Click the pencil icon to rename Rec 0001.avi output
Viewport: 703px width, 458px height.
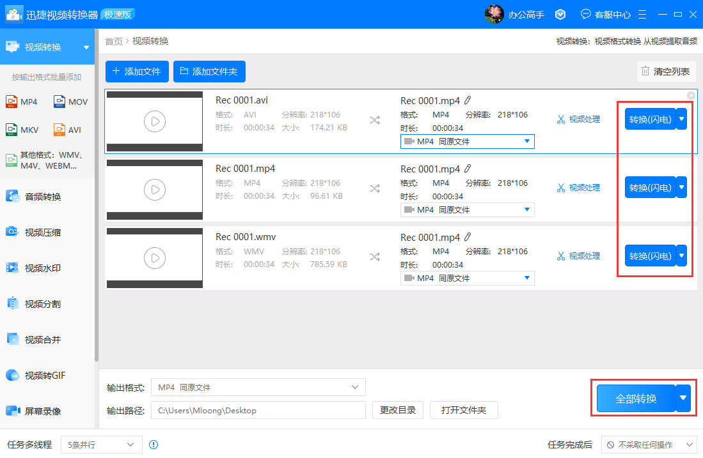[x=468, y=100]
